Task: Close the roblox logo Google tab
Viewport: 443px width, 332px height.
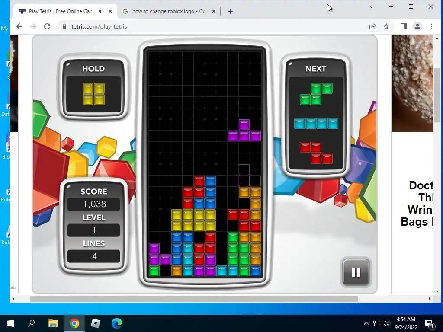Action: [214, 11]
